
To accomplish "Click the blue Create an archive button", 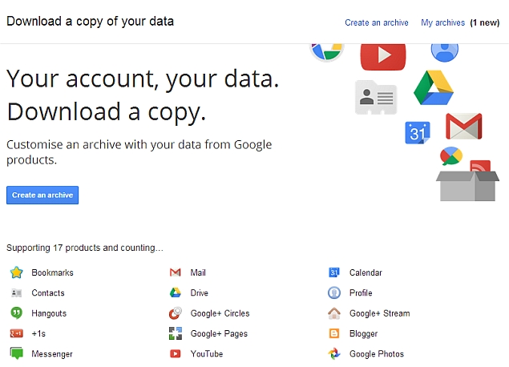I will [42, 195].
